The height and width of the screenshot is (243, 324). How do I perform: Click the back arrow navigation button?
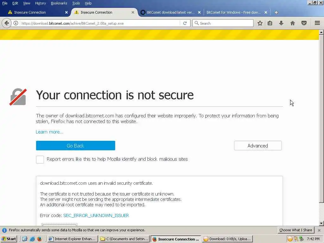pyautogui.click(x=7, y=23)
